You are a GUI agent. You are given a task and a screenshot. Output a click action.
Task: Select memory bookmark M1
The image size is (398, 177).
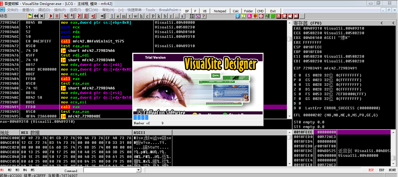[x=2, y=170]
